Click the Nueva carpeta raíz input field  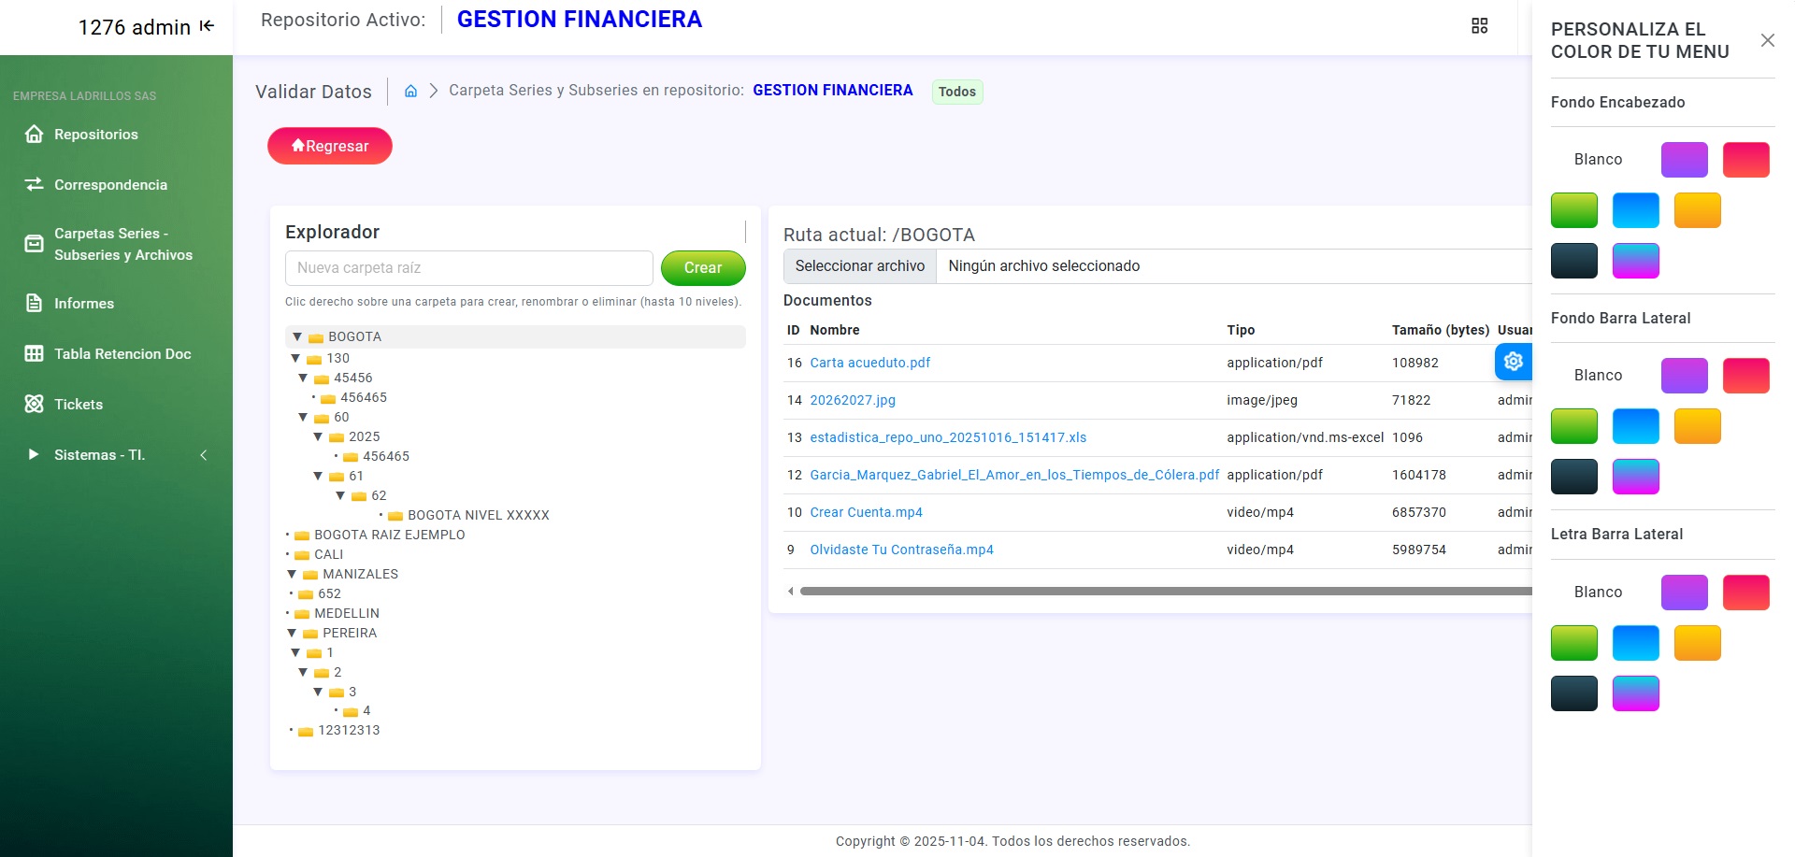coord(468,268)
